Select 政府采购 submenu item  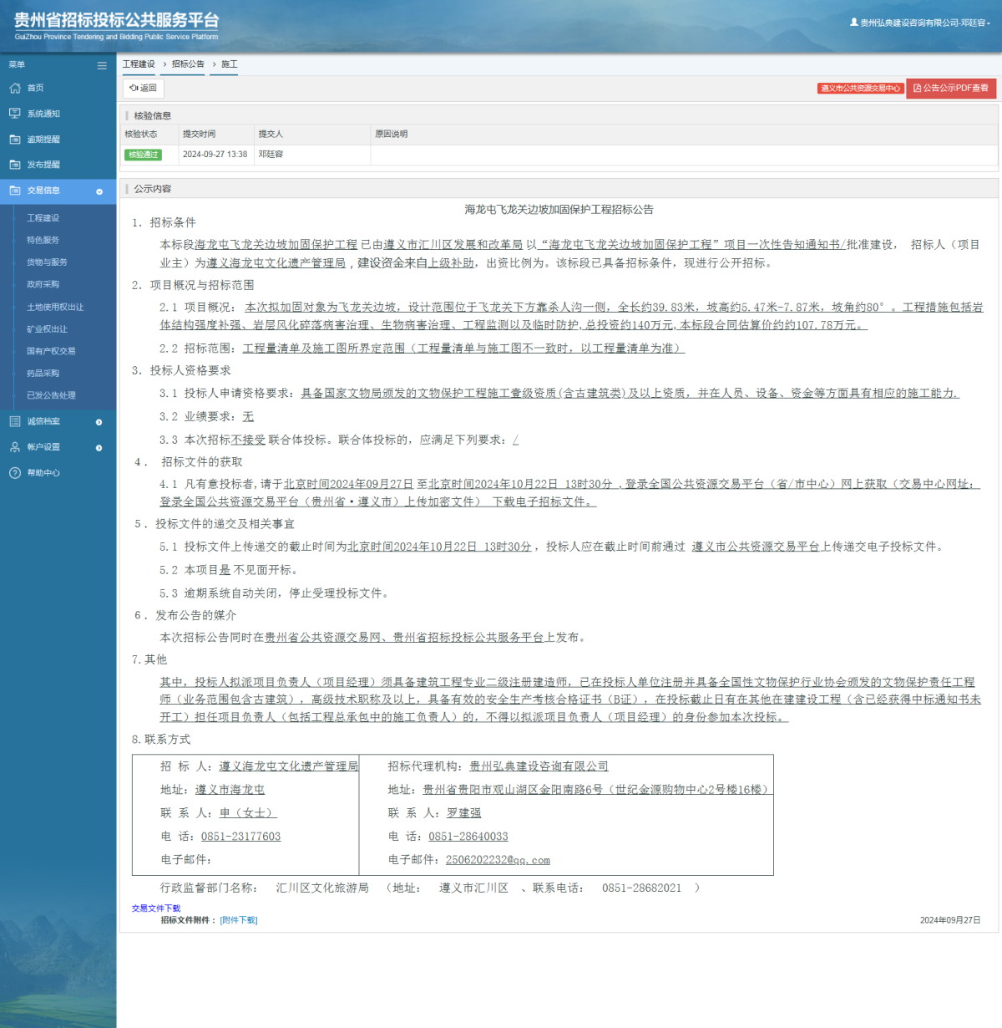coord(43,284)
